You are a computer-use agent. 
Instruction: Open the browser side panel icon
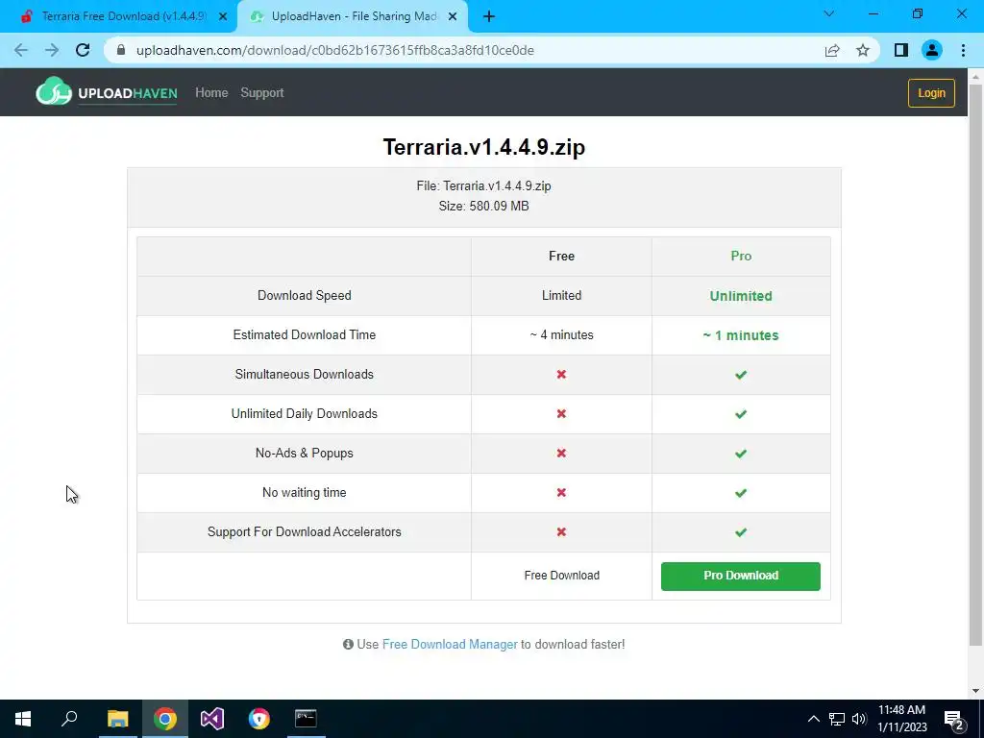click(x=901, y=50)
